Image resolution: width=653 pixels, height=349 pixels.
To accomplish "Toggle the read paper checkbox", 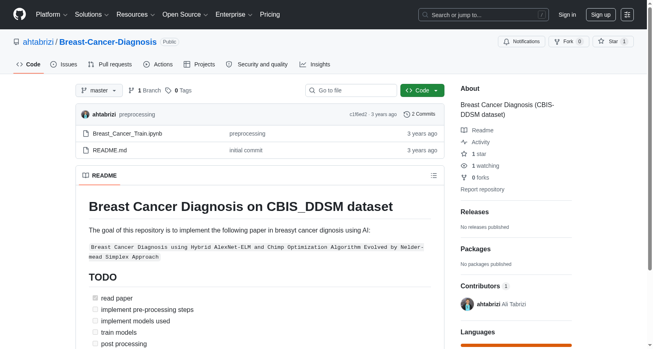I will pos(95,298).
